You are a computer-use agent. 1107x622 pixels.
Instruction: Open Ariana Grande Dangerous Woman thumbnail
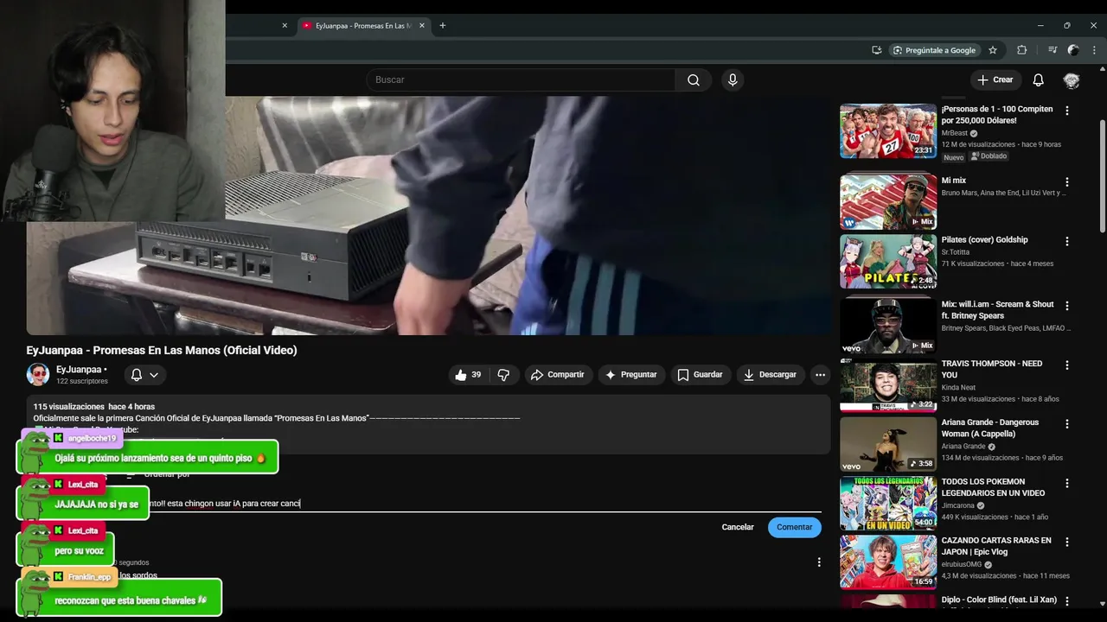(x=888, y=444)
